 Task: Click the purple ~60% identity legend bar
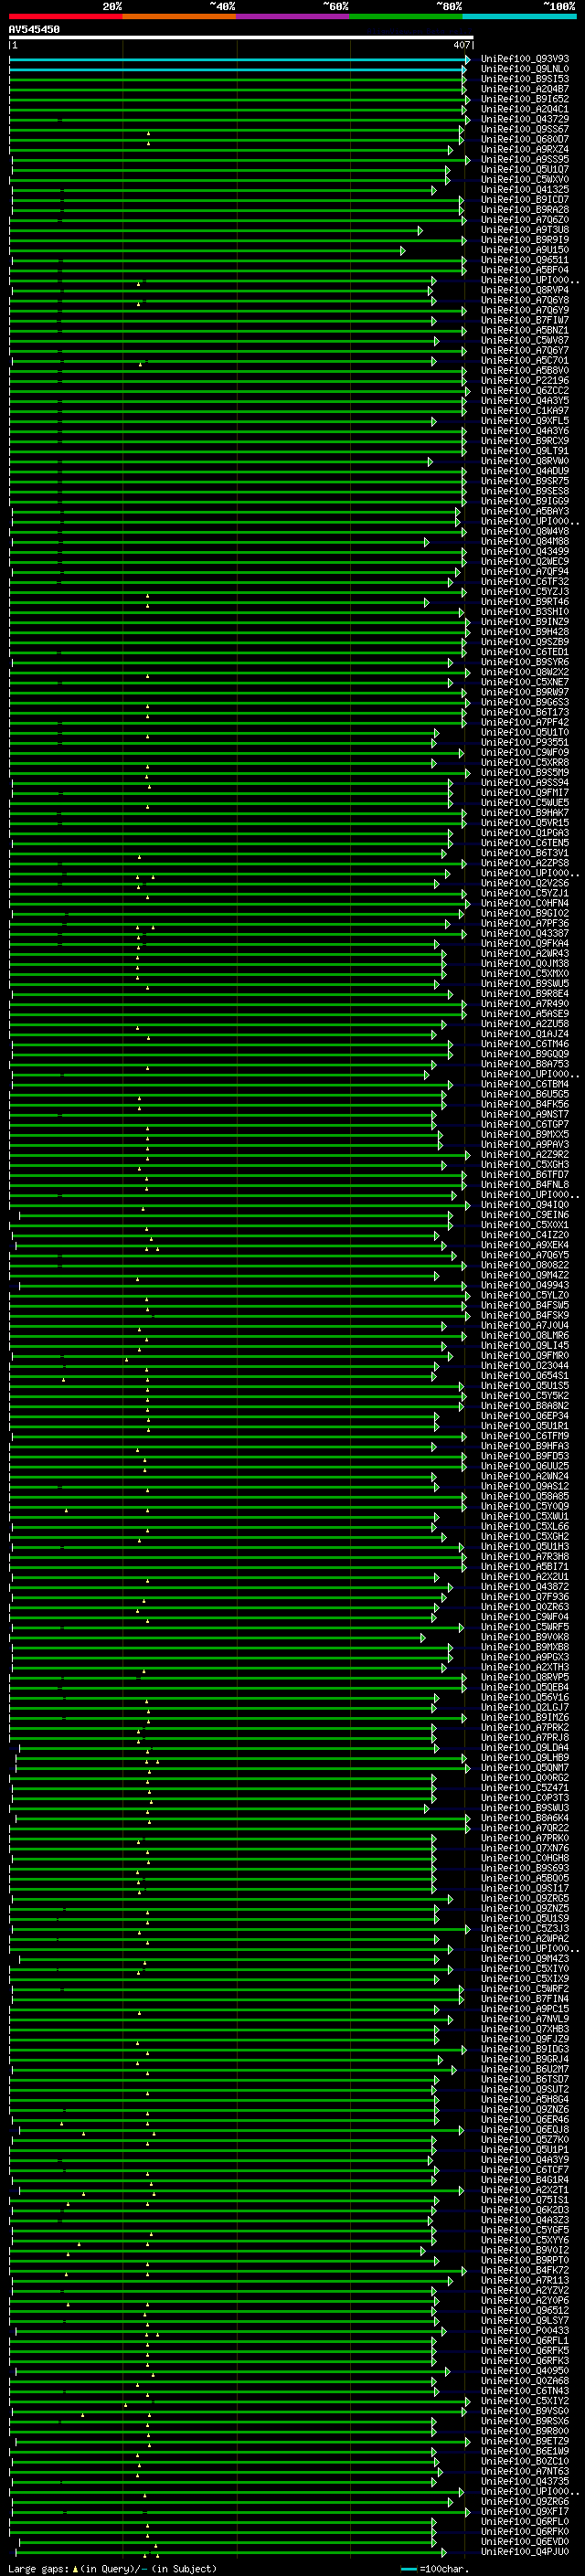[x=293, y=17]
